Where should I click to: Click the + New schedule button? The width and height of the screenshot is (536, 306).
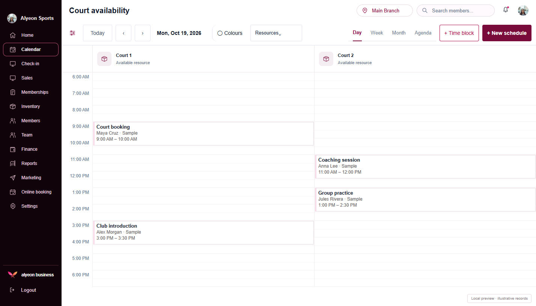[x=507, y=33]
